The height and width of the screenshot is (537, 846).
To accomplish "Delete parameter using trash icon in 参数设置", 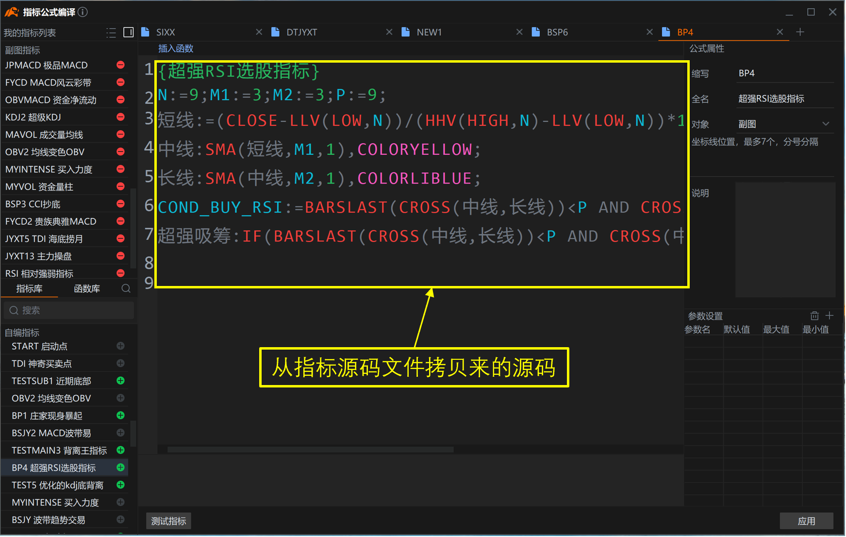I will 814,316.
